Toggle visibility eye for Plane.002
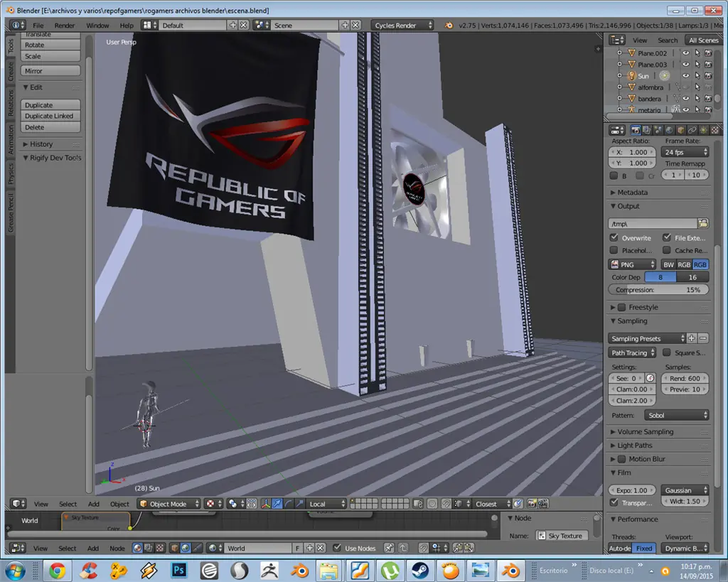This screenshot has height=582, width=728. tap(686, 53)
